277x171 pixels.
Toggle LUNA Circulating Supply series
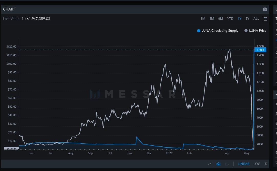(218, 31)
